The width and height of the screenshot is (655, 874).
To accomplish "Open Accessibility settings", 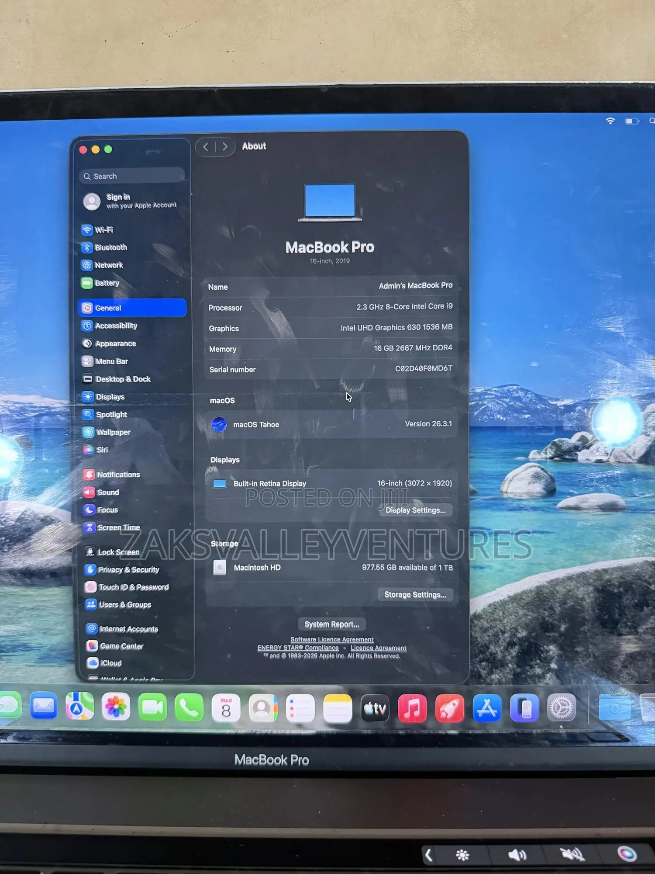I will pos(109,326).
